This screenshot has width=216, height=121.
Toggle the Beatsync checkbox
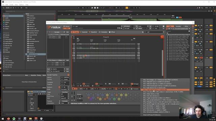click(59, 87)
